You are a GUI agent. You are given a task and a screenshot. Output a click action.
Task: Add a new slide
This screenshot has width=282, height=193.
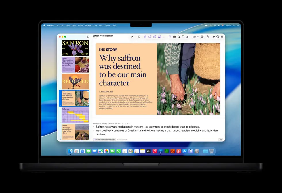pos(139,37)
